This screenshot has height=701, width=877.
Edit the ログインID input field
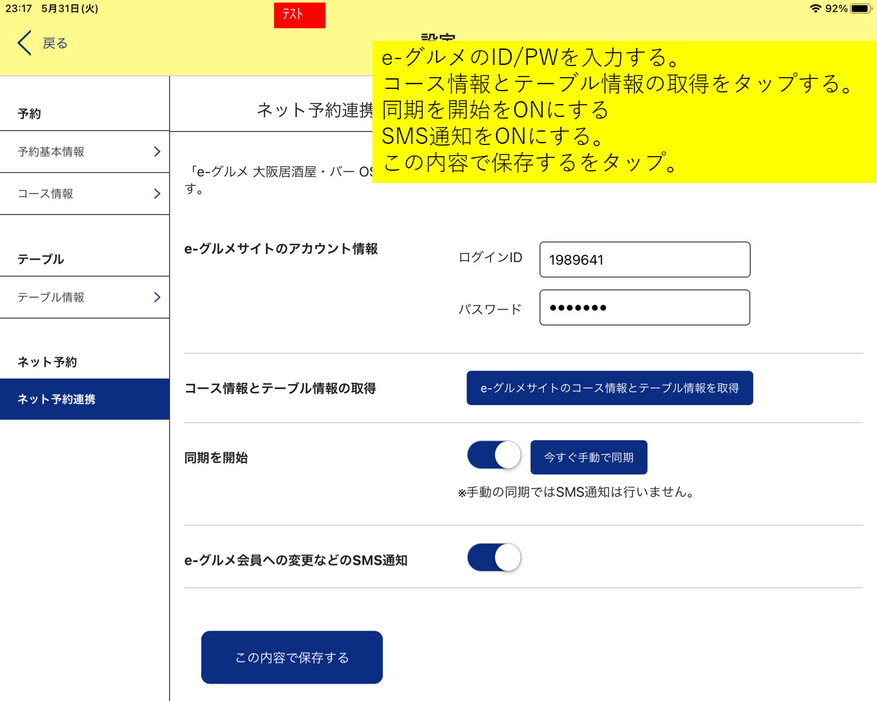tap(645, 260)
